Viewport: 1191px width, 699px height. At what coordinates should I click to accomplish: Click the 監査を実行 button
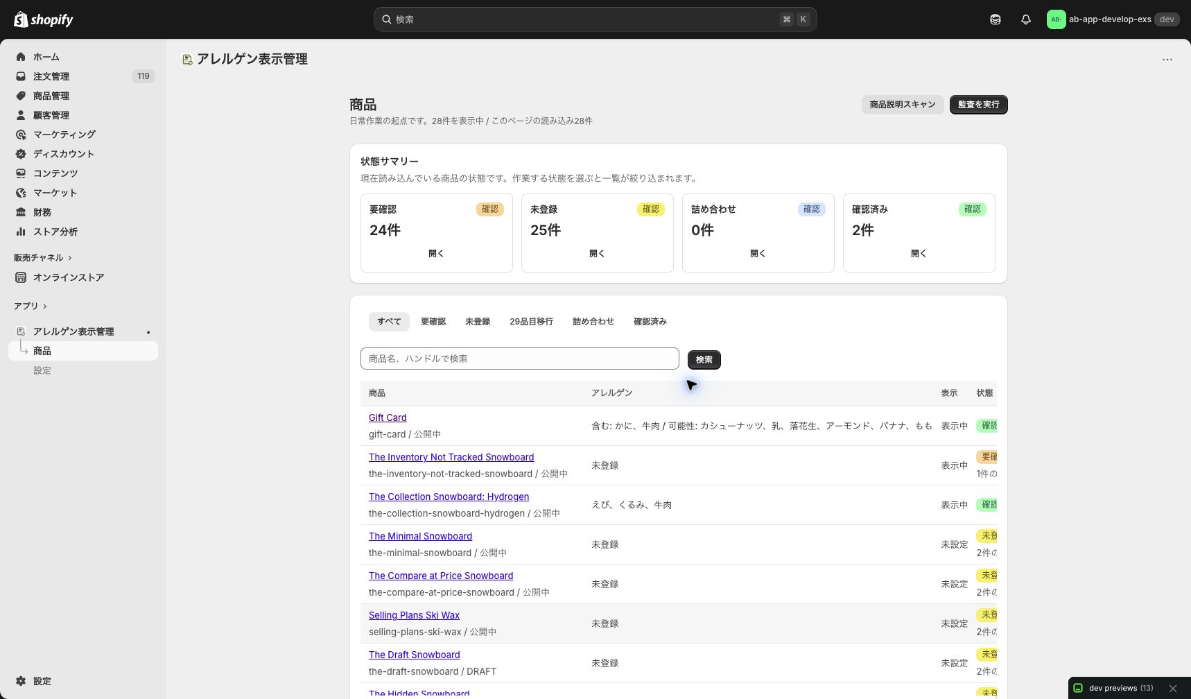click(x=979, y=105)
